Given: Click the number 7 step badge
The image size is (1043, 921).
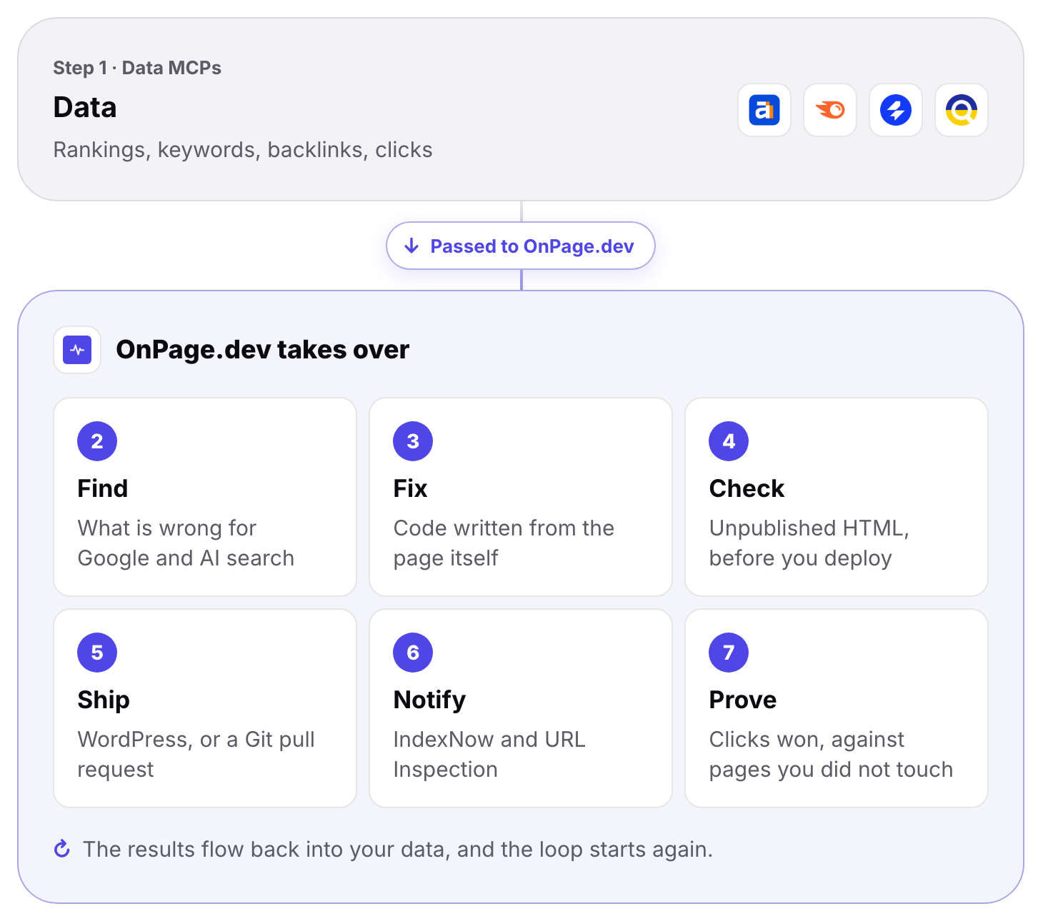Looking at the screenshot, I should pyautogui.click(x=729, y=653).
